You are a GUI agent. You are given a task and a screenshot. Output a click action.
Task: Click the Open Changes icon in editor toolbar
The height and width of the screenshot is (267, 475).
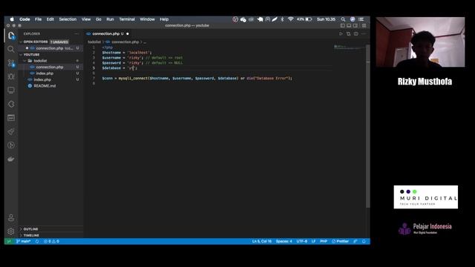coord(348,34)
